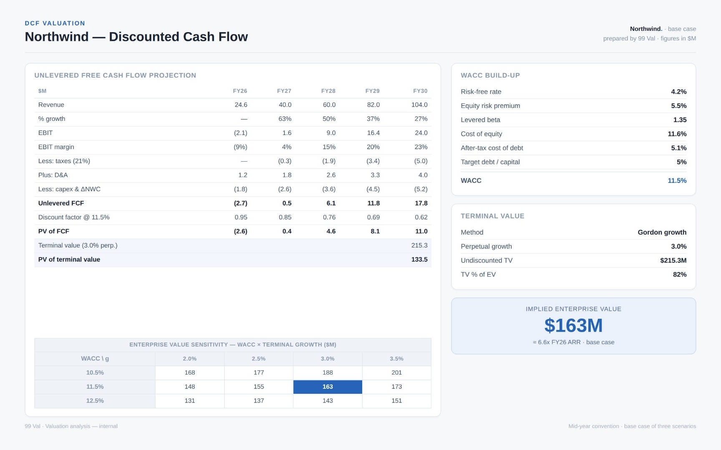Select the 6.6x FY26 ARR caption
The width and height of the screenshot is (721, 450).
pyautogui.click(x=573, y=342)
